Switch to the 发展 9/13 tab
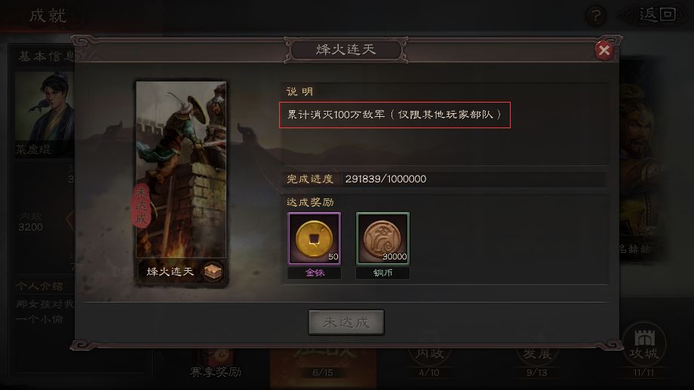This screenshot has height=390, width=694. point(536,362)
